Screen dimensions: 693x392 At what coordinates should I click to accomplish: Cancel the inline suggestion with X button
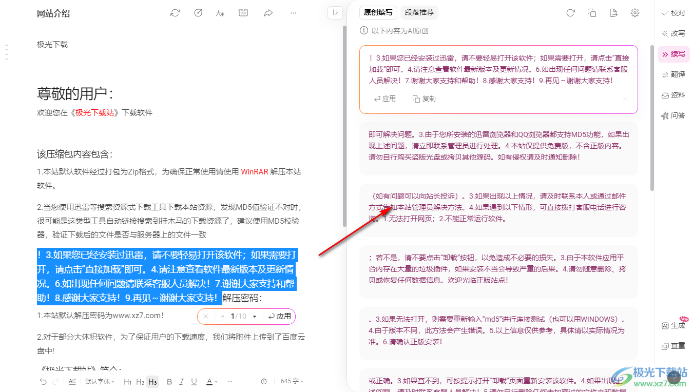[x=206, y=317]
